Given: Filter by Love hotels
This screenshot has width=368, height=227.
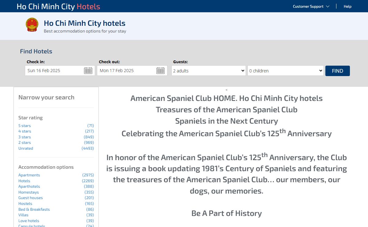Looking at the screenshot, I should pos(29,221).
